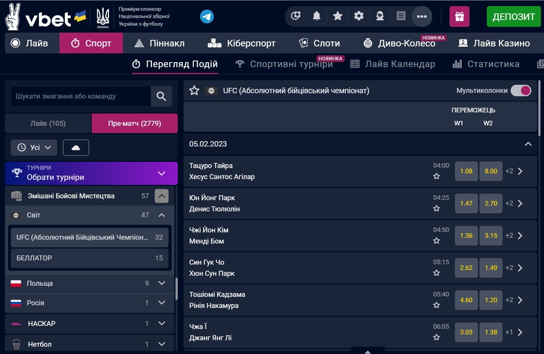Open the notifications bell icon

[316, 16]
